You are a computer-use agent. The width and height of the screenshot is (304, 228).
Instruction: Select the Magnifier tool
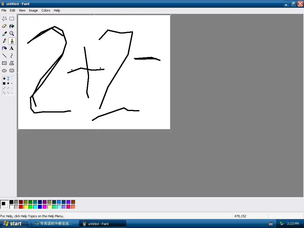pos(12,34)
